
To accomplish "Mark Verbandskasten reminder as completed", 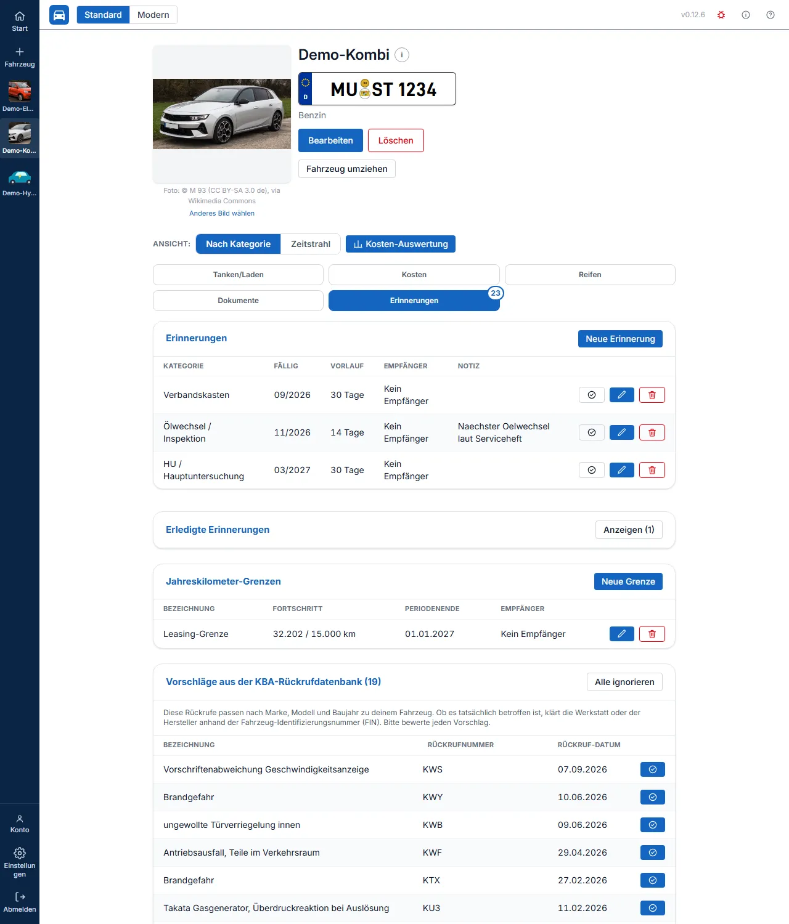I will (592, 395).
